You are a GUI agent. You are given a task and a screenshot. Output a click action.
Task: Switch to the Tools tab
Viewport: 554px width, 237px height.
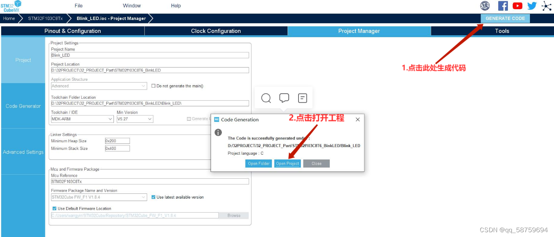tap(502, 31)
